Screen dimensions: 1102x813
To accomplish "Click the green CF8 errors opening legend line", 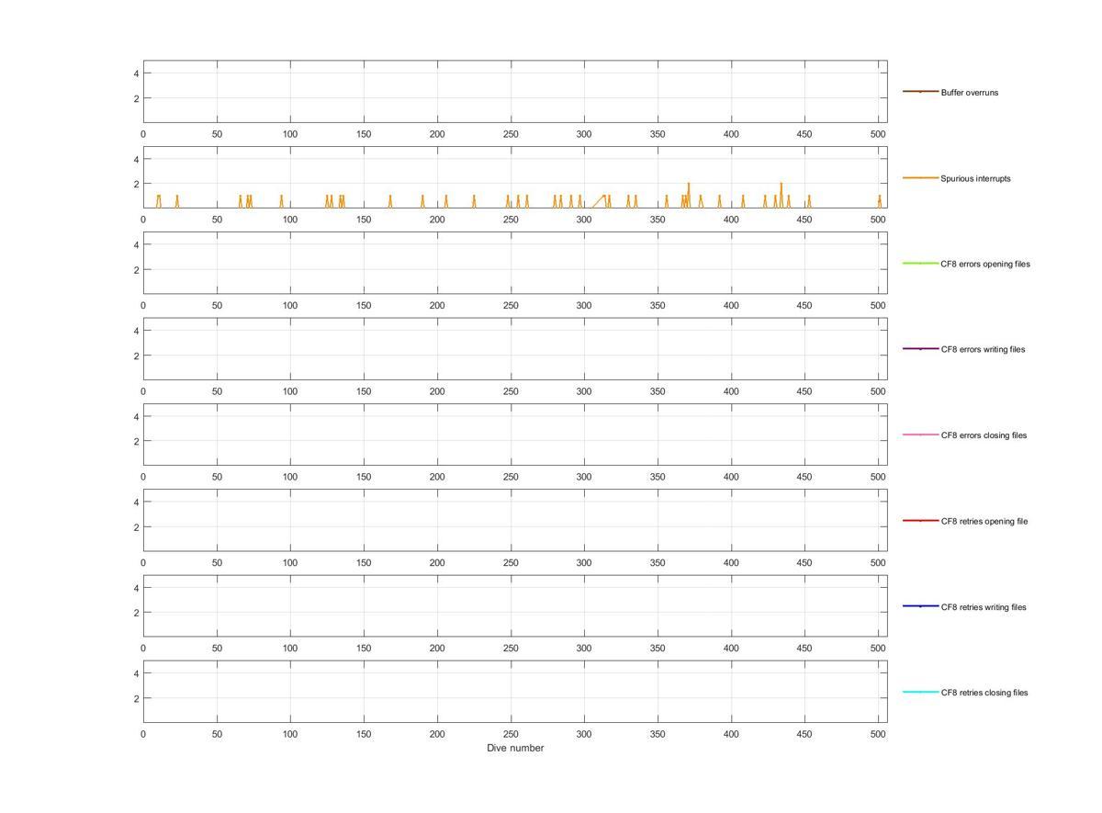I will [x=920, y=264].
